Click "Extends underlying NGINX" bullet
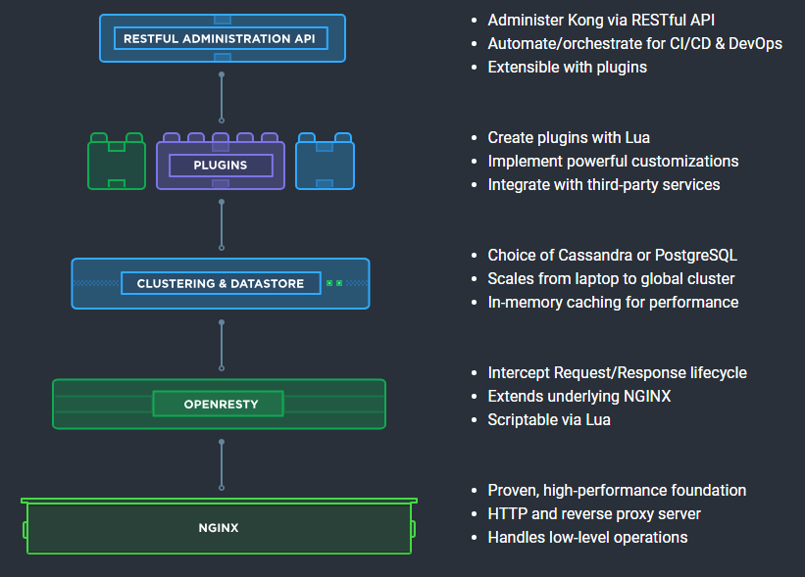805x577 pixels. (x=579, y=396)
